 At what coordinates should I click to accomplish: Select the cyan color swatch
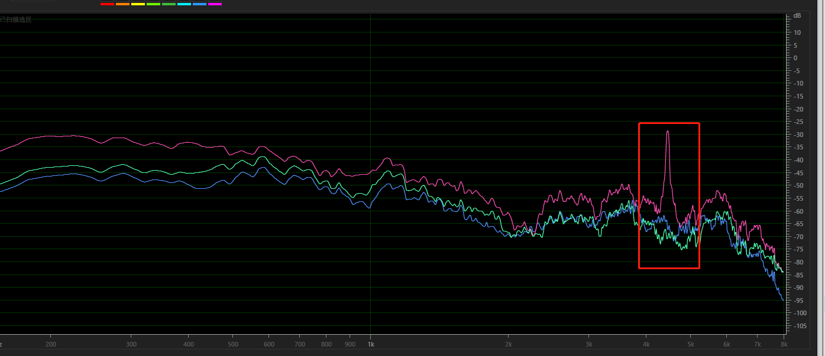coord(184,4)
